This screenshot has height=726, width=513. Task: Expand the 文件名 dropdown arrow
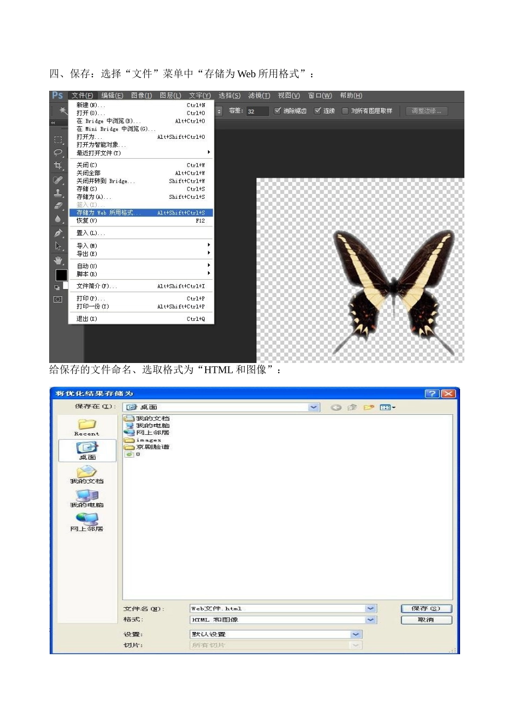click(x=370, y=609)
